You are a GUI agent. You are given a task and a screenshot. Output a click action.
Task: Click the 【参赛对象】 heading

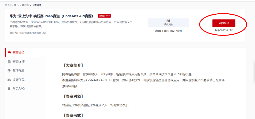point(73,96)
